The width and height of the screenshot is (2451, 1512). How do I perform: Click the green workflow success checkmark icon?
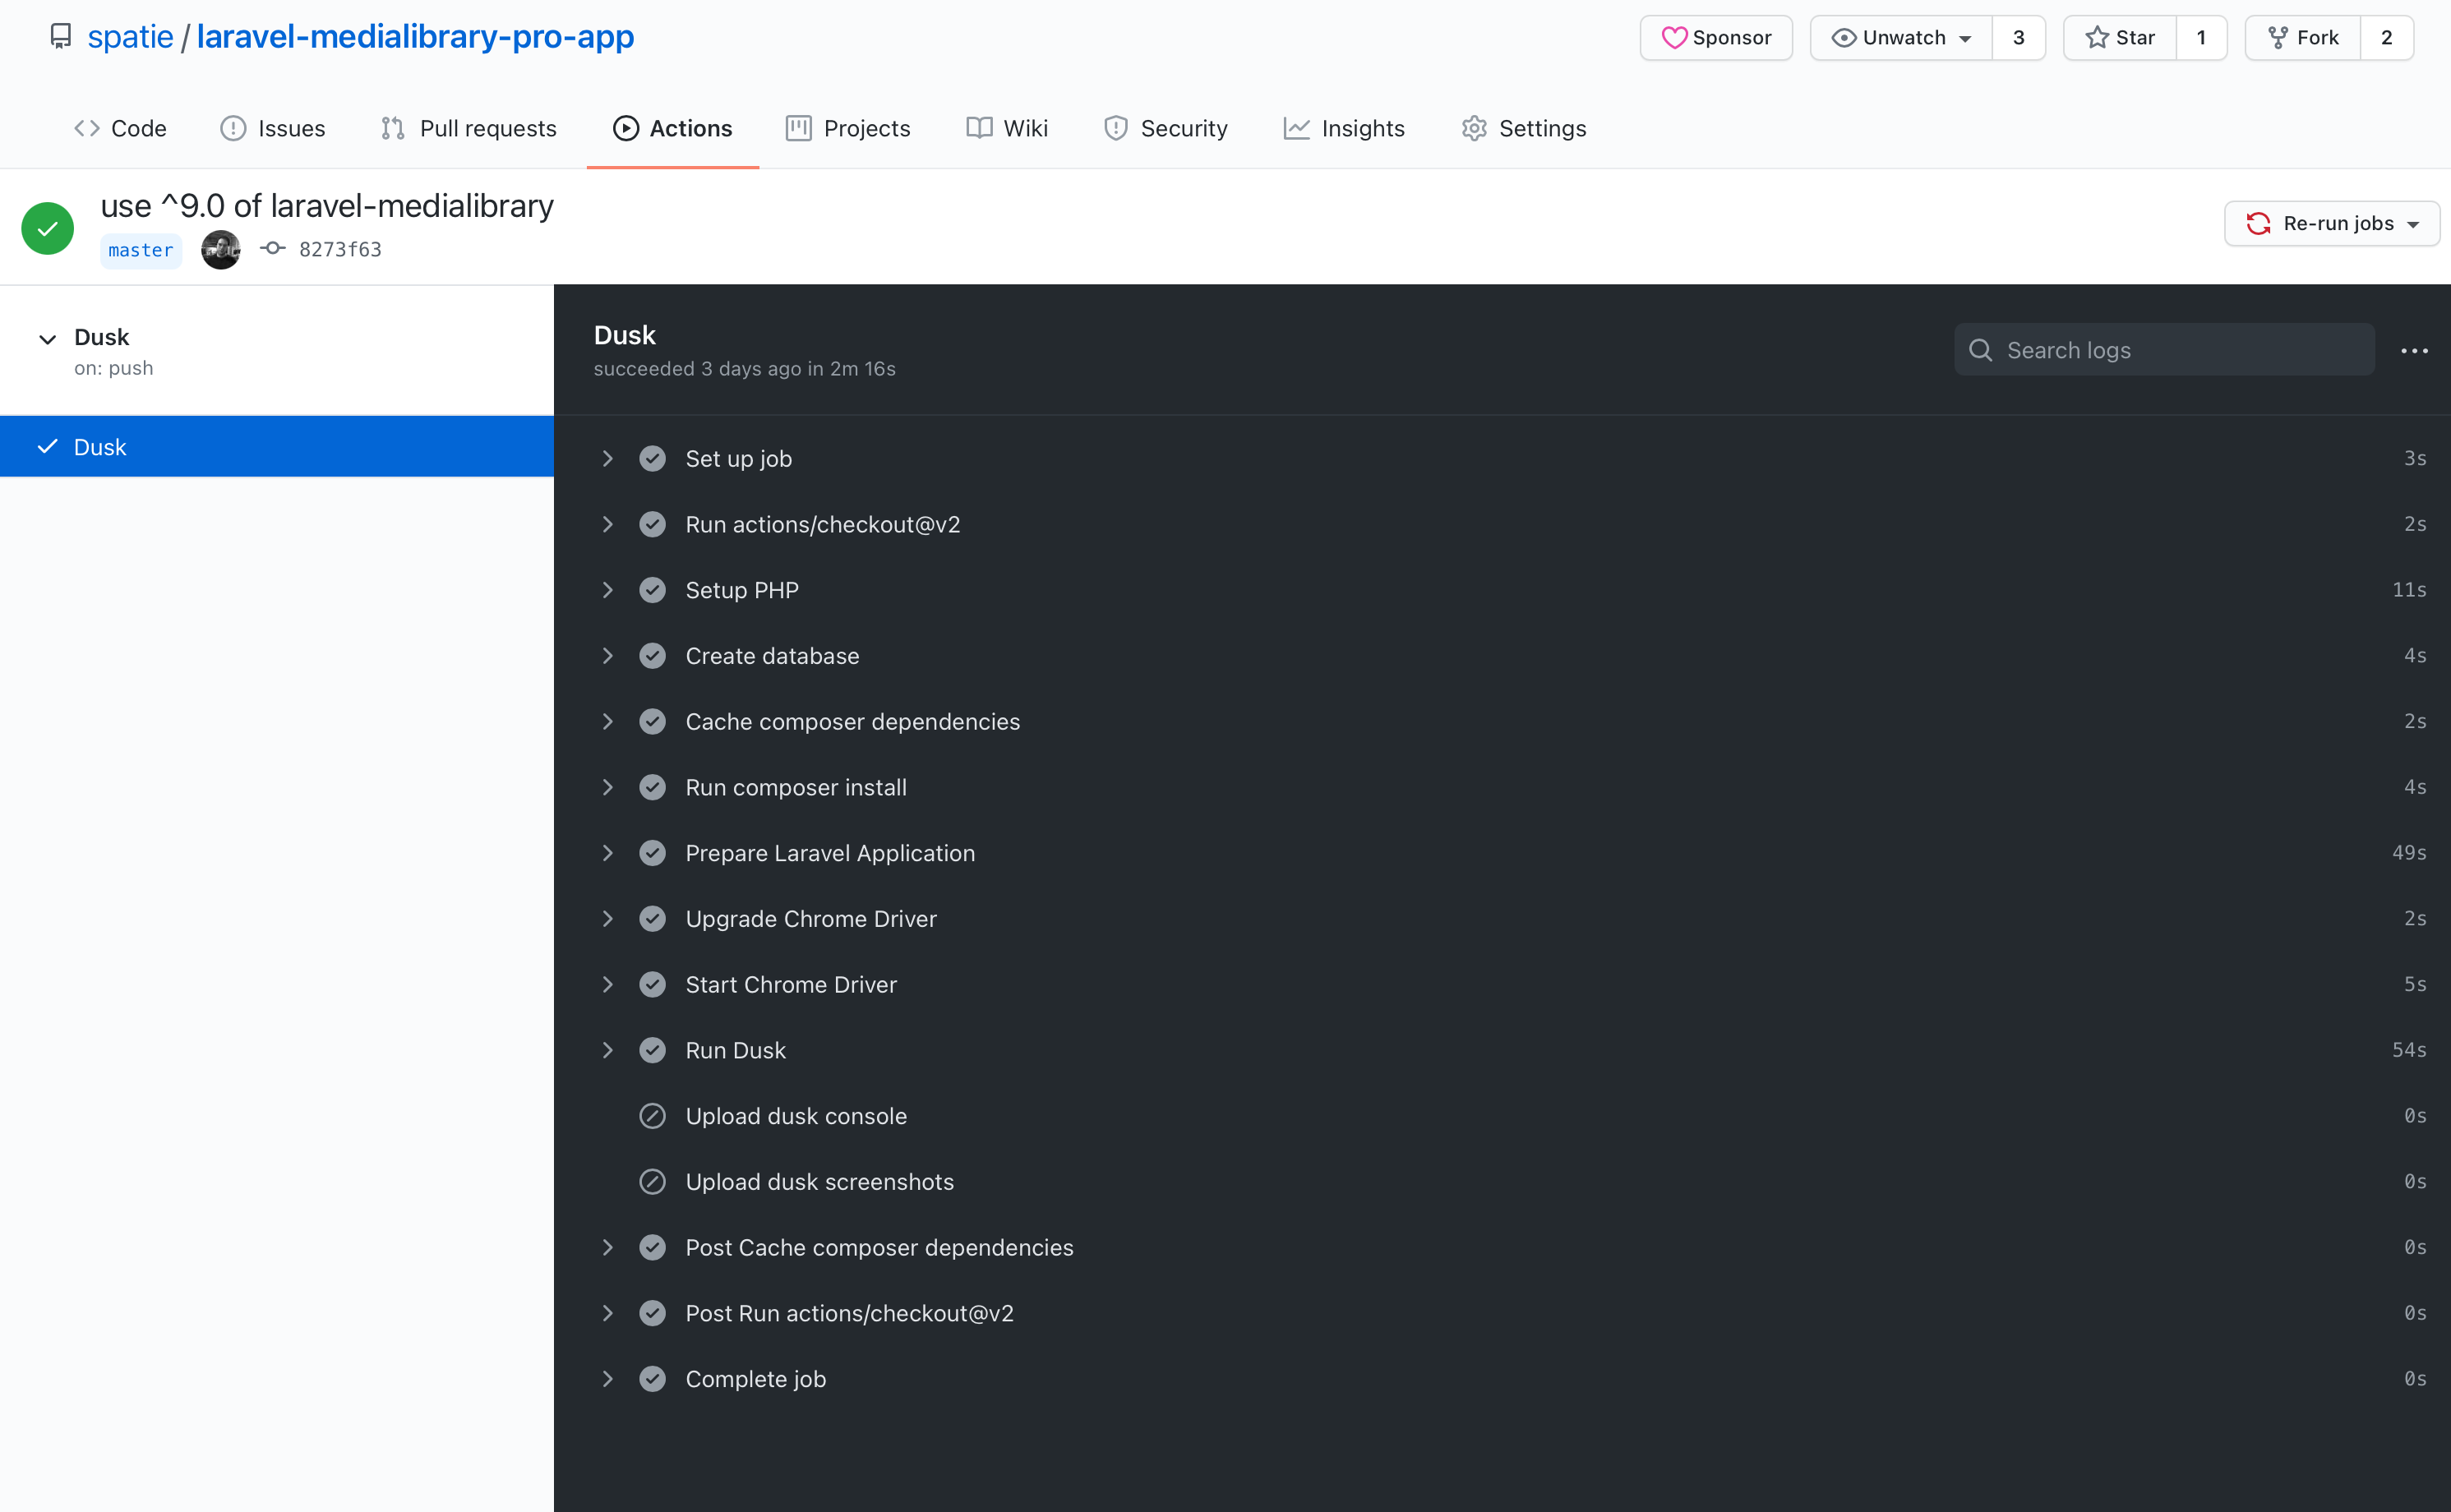click(x=47, y=228)
